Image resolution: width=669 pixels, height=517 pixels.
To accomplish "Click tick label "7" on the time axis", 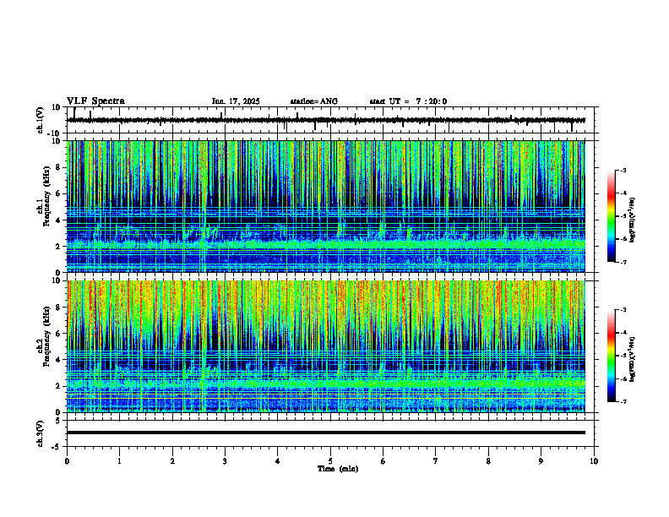I will [x=436, y=461].
